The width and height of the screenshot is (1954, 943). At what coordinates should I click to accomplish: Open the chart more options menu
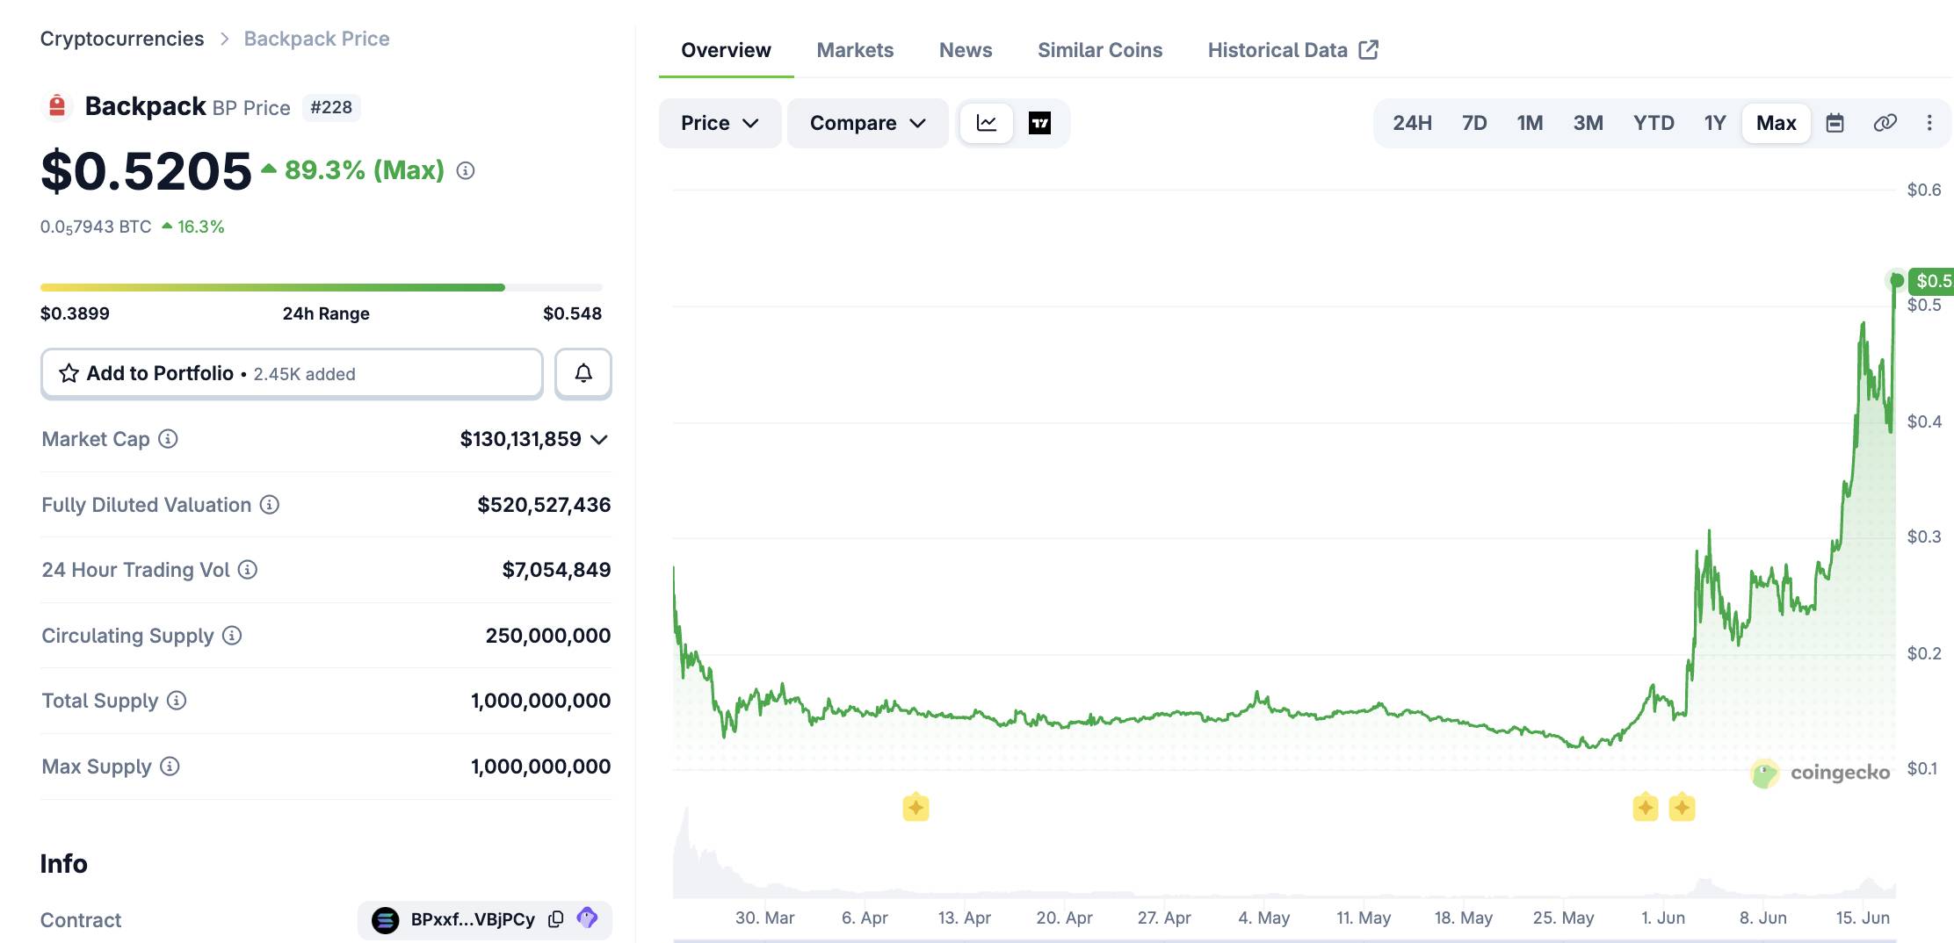pos(1929,123)
